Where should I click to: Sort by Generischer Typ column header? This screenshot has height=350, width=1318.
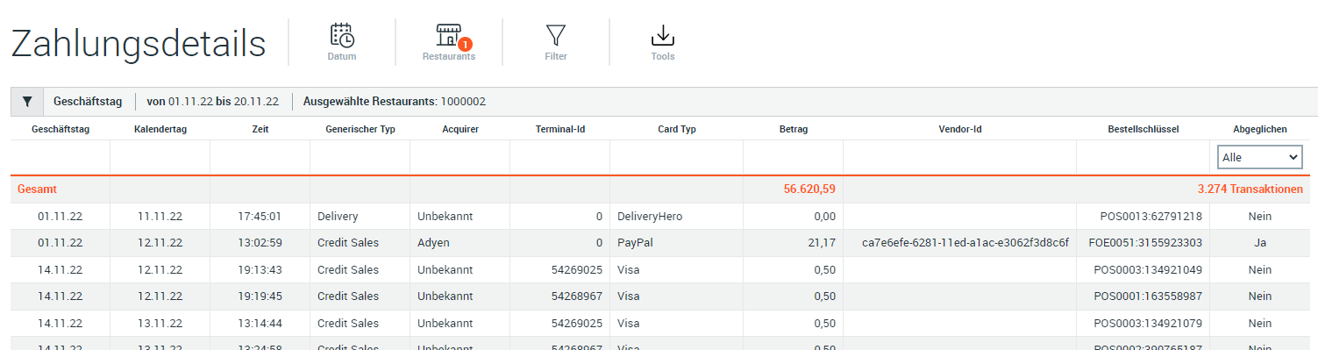tap(360, 129)
